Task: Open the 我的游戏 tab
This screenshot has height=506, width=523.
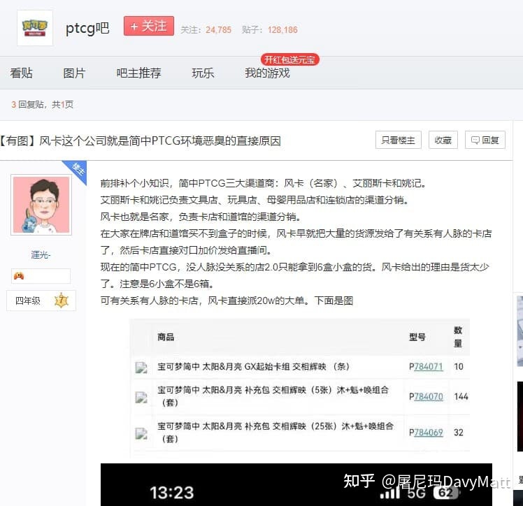Action: click(x=267, y=73)
